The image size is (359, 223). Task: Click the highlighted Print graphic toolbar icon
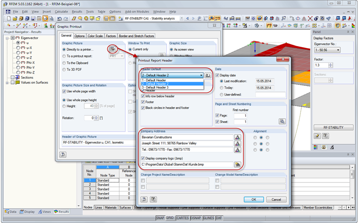coord(45,18)
